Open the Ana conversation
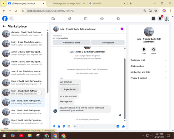The image size is (174, 139). click(x=23, y=112)
